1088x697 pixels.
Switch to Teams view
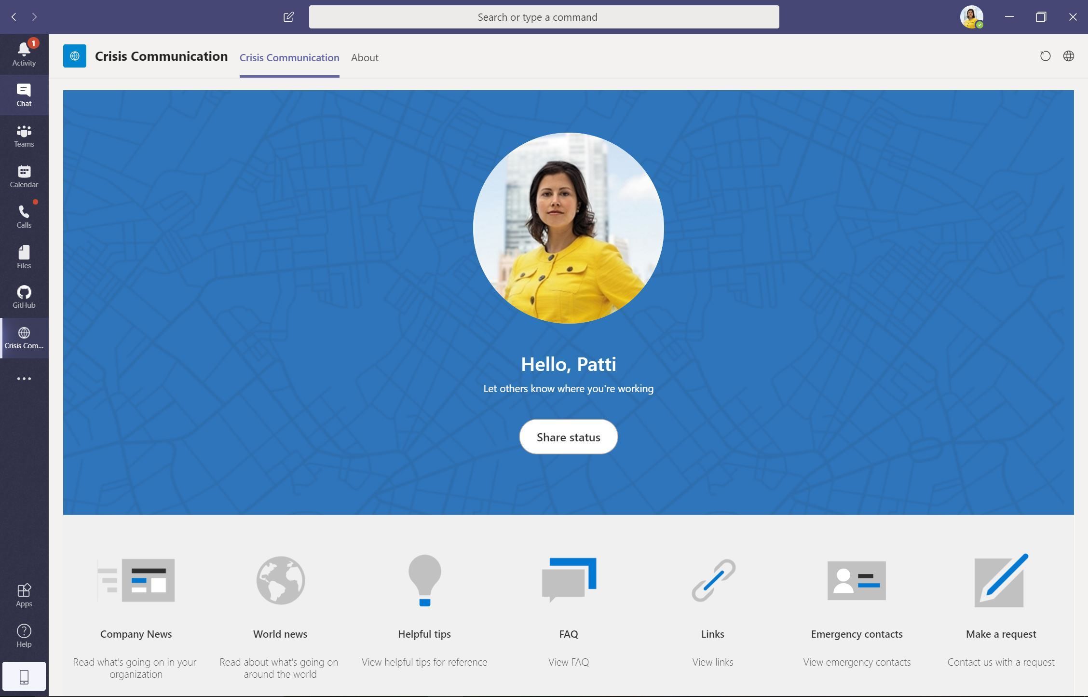24,136
